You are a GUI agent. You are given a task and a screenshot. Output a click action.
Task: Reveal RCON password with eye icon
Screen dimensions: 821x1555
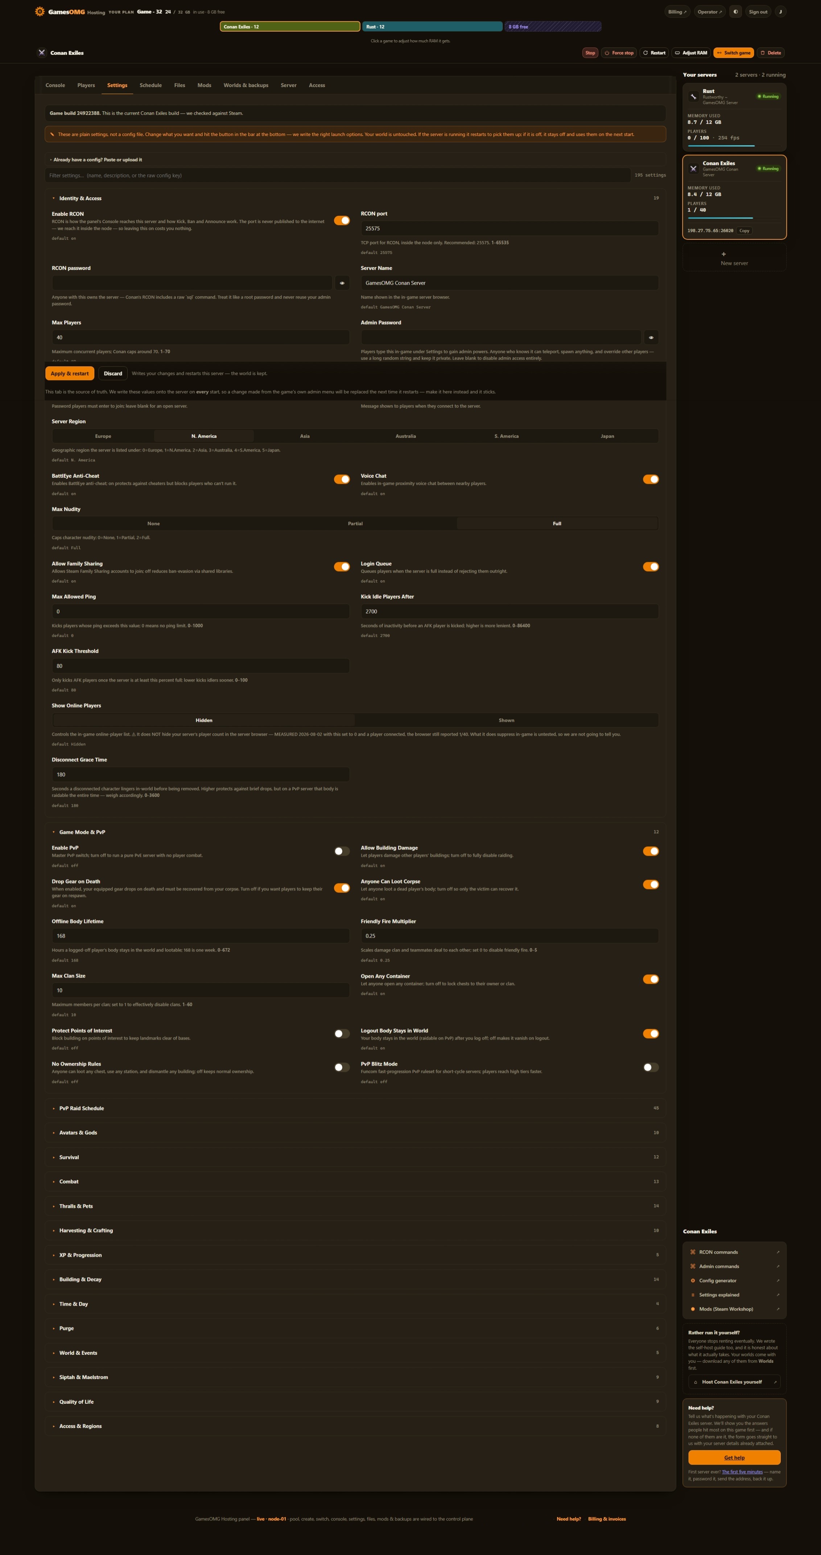(342, 282)
